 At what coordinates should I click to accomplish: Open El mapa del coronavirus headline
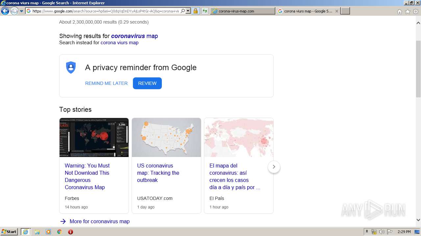(235, 176)
